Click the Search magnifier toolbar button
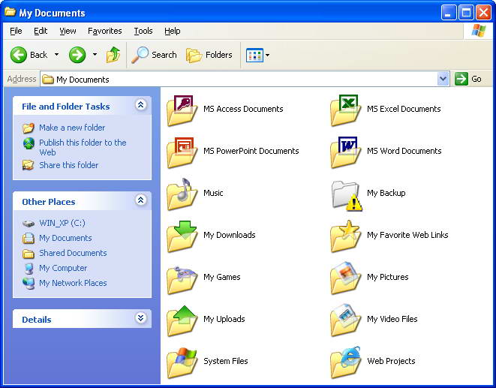Image resolution: width=496 pixels, height=388 pixels. click(154, 55)
